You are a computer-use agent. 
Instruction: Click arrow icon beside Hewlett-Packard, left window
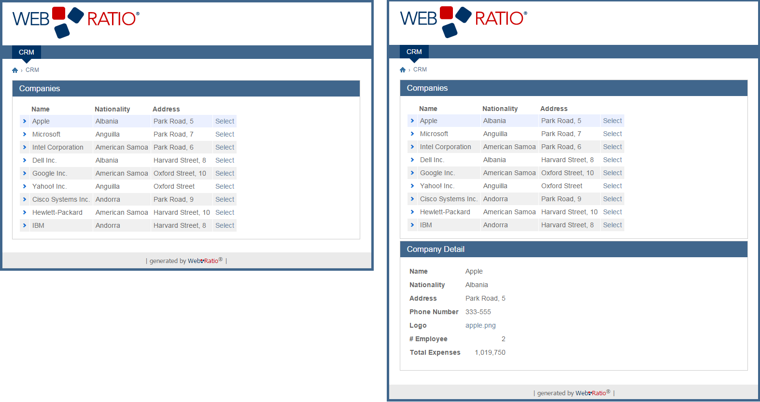(25, 212)
